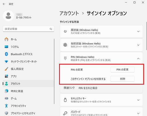Open Bluetooth とデバイス category
Image resolution: width=147 pixels, height=116 pixels.
tap(28, 54)
